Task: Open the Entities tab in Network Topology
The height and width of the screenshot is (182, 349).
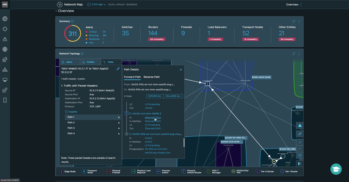Action: click(90, 62)
